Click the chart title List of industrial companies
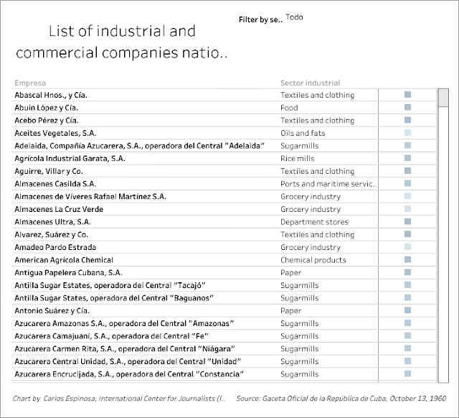 122,42
